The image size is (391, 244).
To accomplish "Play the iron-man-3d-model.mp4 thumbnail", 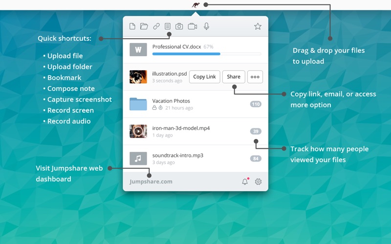I will pos(138,131).
